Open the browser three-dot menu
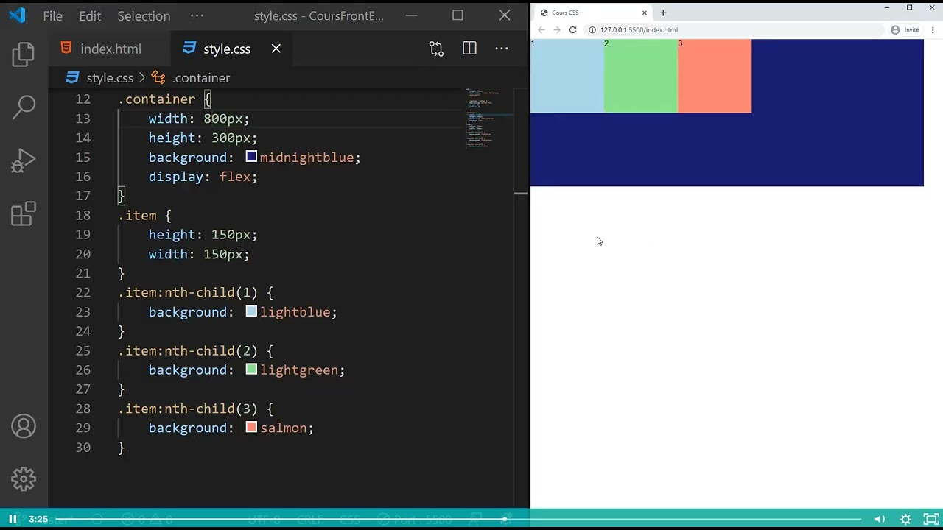This screenshot has height=530, width=943. click(x=933, y=30)
